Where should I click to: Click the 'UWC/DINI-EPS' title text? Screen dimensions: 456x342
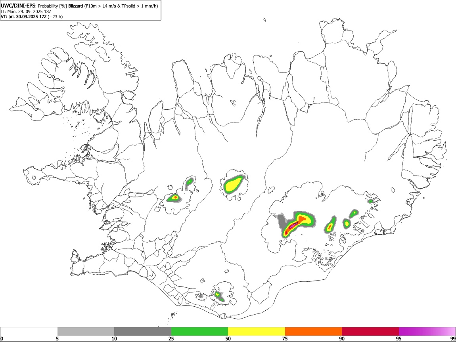click(18, 6)
